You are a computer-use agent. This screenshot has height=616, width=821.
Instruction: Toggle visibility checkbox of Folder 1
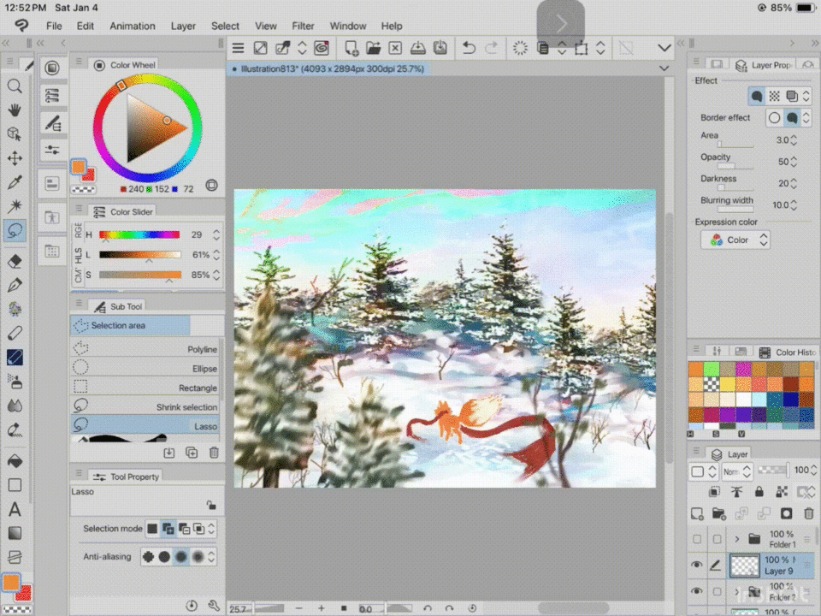tap(697, 538)
